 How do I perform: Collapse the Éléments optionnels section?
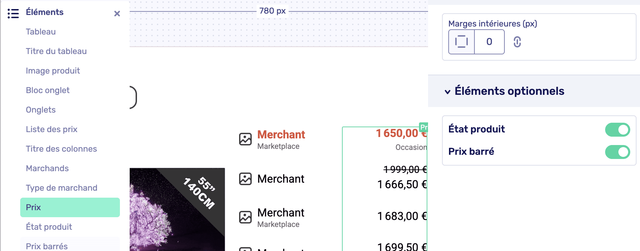(x=447, y=92)
